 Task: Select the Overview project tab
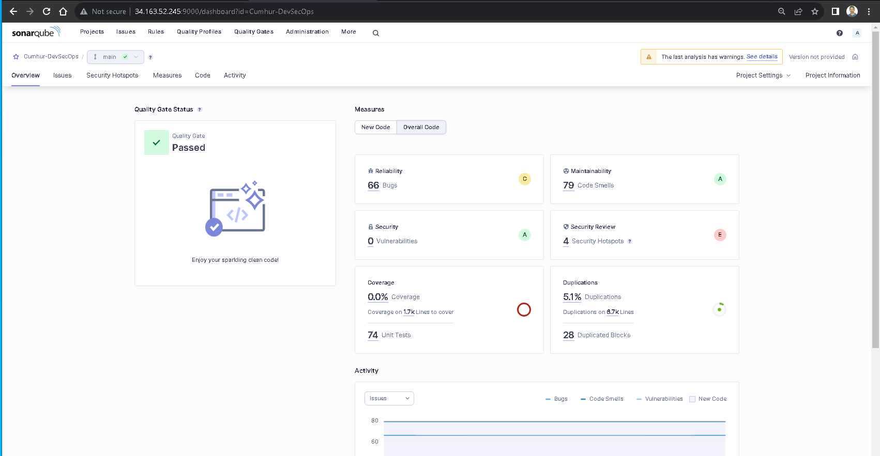coord(25,75)
